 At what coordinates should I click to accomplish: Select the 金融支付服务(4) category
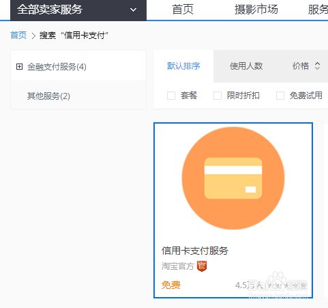pyautogui.click(x=57, y=67)
